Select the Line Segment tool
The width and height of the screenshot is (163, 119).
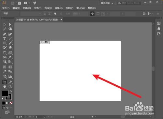[x=10, y=38]
